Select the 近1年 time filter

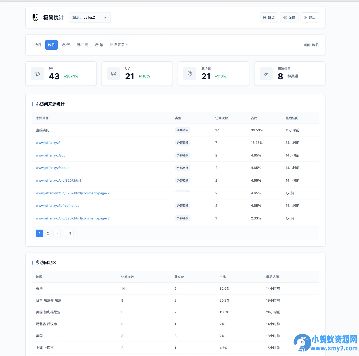click(x=99, y=45)
